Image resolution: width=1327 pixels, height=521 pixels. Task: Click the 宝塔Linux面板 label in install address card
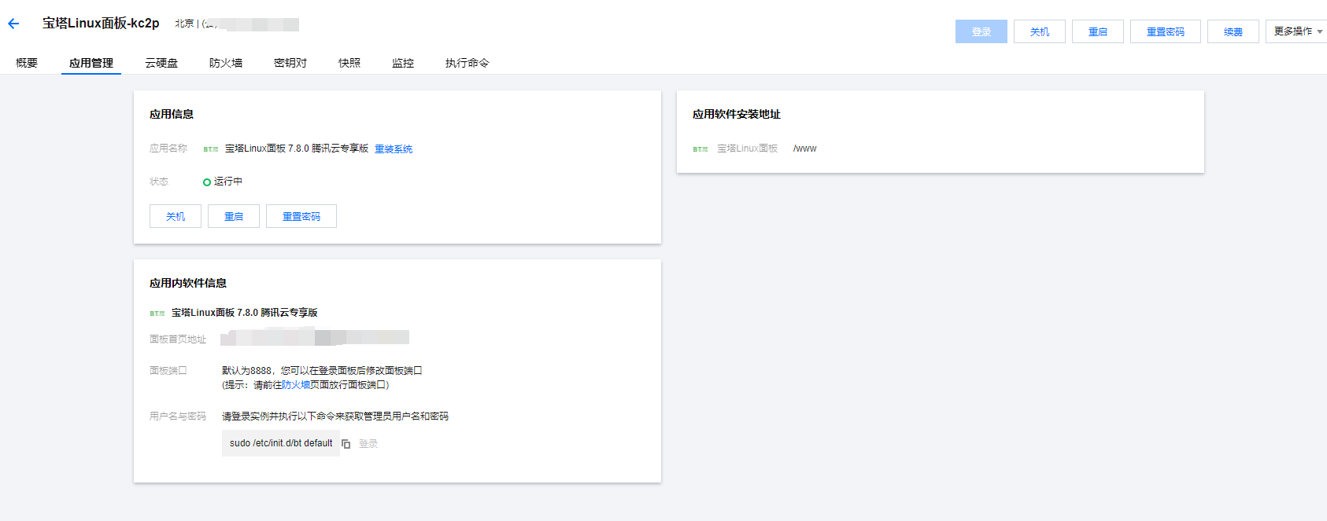coord(747,149)
